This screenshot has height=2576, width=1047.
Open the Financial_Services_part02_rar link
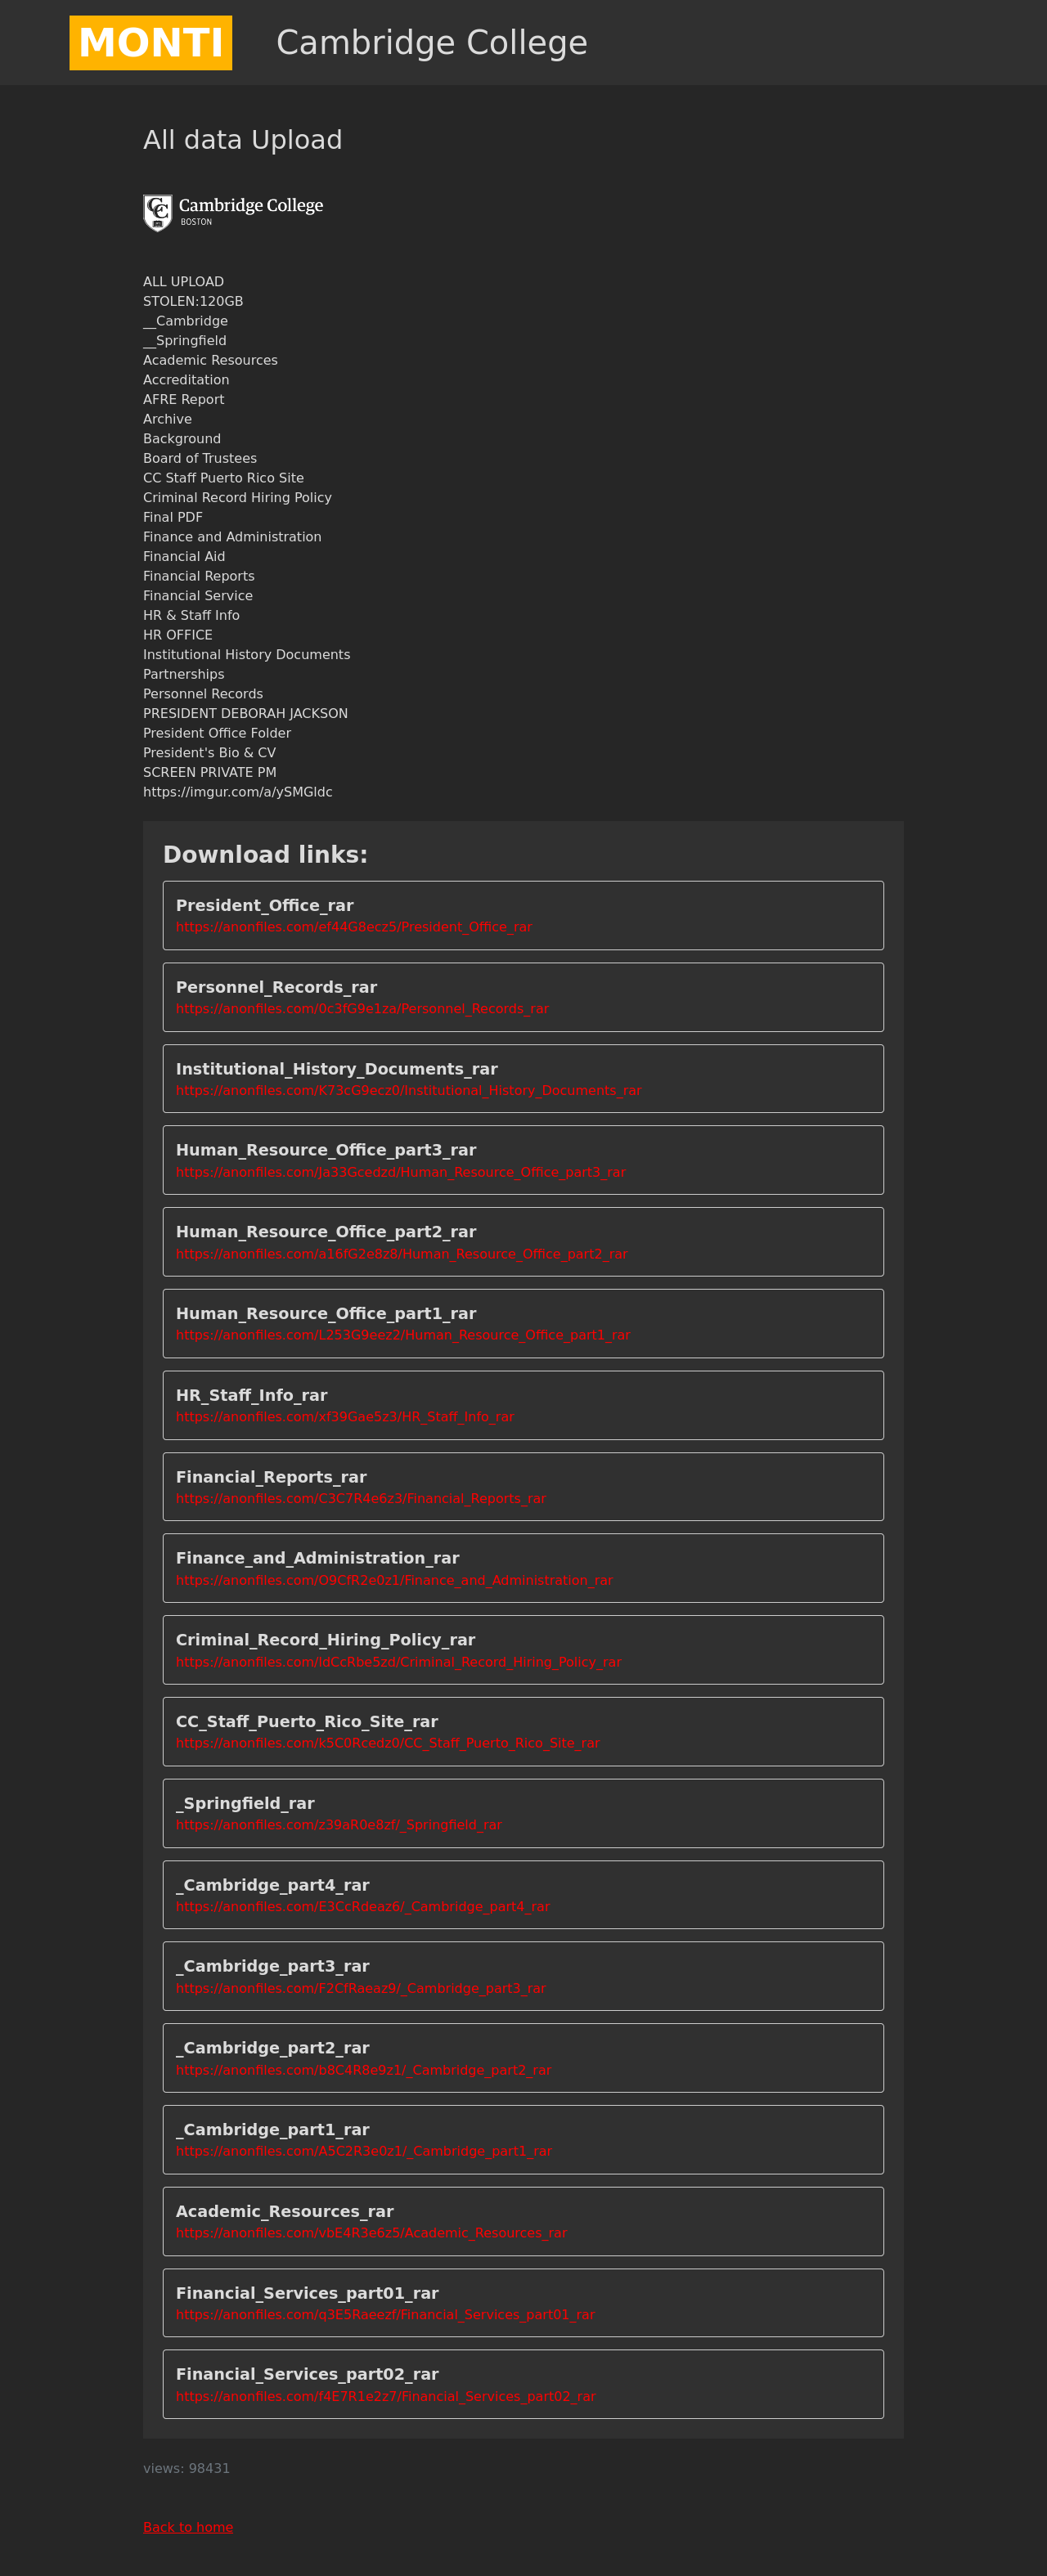pyautogui.click(x=386, y=2397)
